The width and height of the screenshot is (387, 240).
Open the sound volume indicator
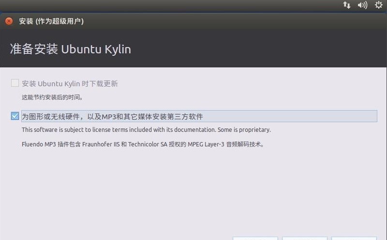tap(362, 5)
